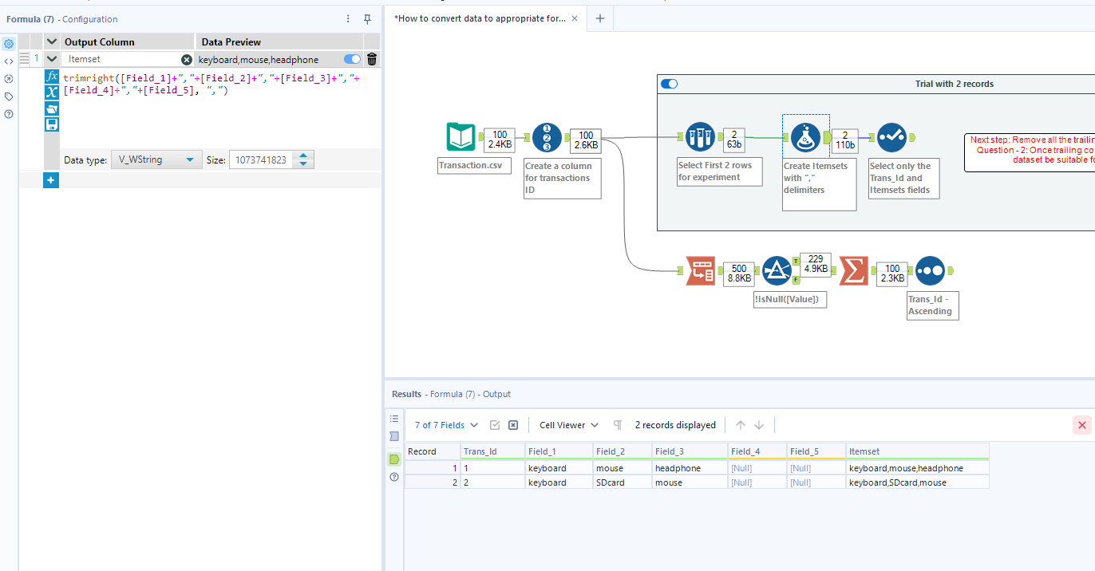Increase Size with the stepper up arrow
Viewport: 1095px width, 571px height.
click(x=303, y=155)
